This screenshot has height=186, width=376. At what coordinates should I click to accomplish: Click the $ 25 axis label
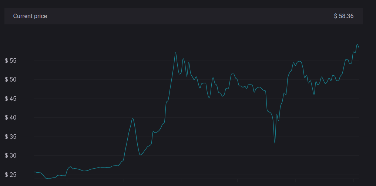click(11, 175)
